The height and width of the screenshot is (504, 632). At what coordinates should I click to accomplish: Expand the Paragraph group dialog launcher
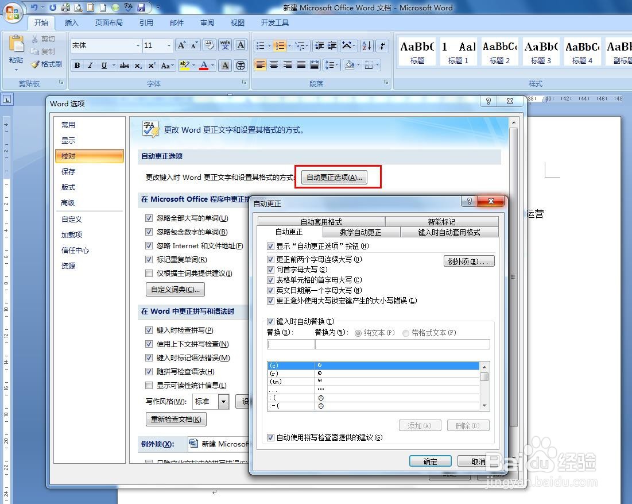point(386,82)
